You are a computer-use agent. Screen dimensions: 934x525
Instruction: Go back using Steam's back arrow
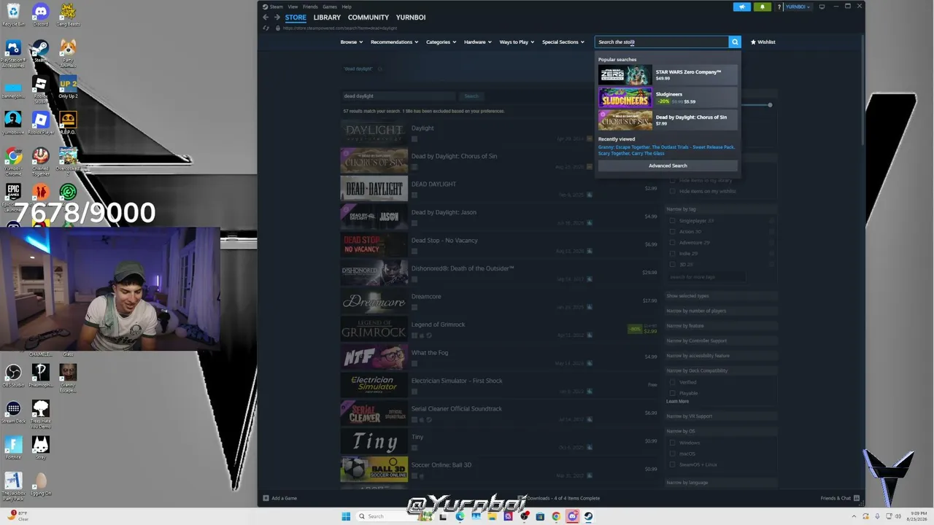(266, 17)
